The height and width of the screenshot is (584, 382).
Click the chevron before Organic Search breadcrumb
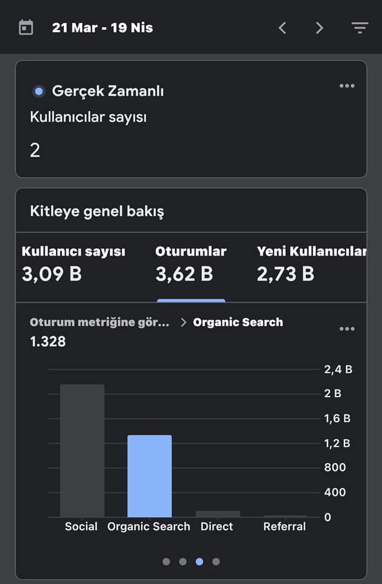coord(183,322)
